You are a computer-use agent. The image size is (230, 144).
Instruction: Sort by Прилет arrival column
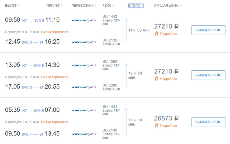(54, 6)
